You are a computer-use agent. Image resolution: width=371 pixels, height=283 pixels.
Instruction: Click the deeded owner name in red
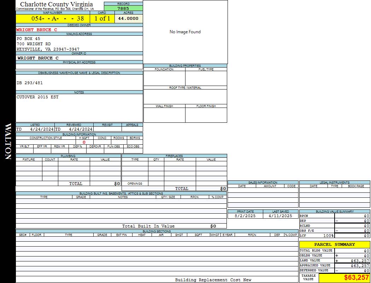pyautogui.click(x=37, y=30)
